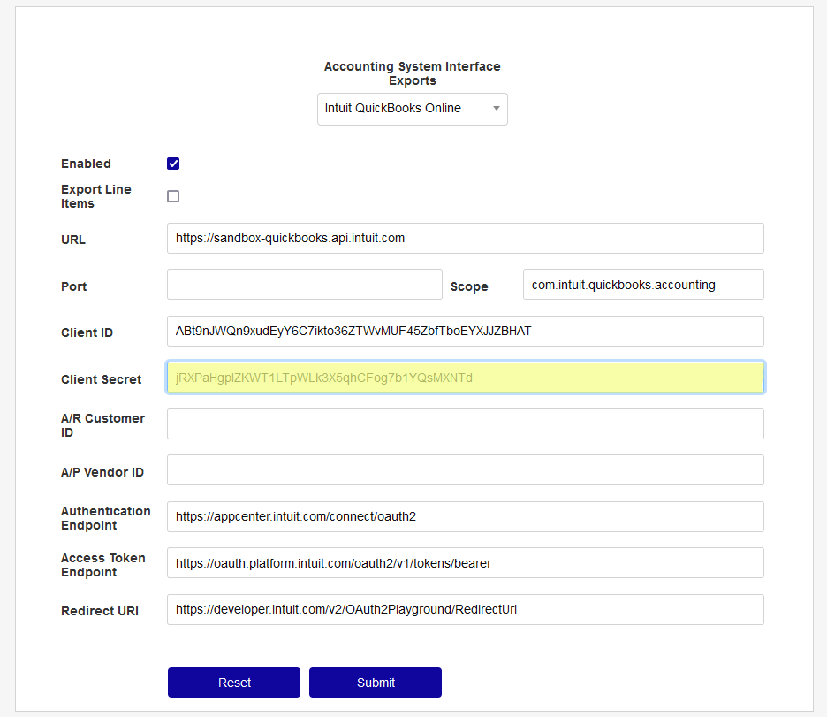Click the Export Line Items label
The image size is (827, 717).
(96, 196)
